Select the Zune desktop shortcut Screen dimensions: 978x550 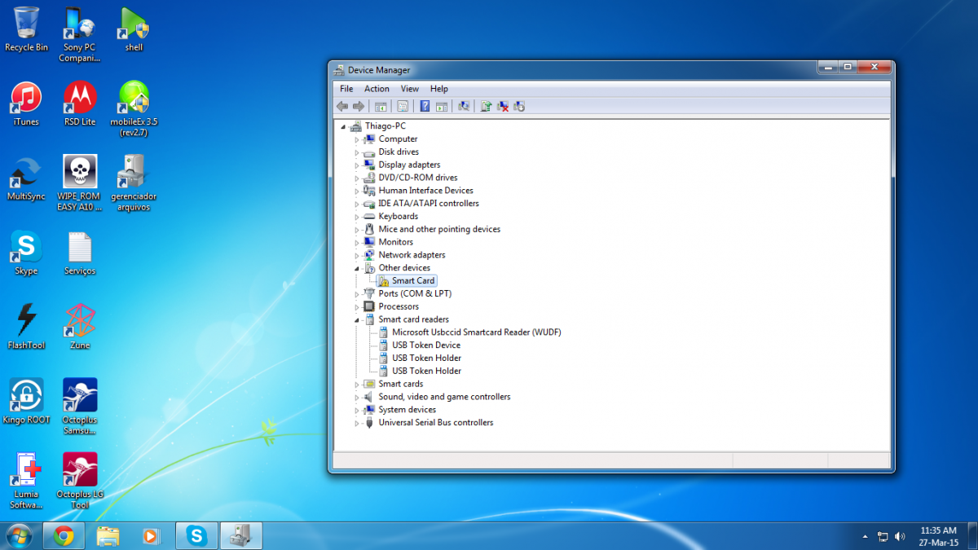click(80, 327)
